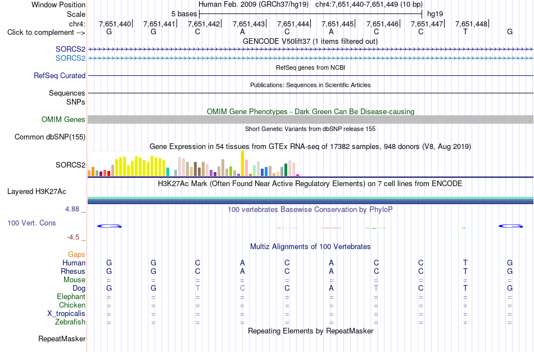Click the cyan bar in GTEx expression chart
The width and height of the screenshot is (534, 352).
[168, 172]
